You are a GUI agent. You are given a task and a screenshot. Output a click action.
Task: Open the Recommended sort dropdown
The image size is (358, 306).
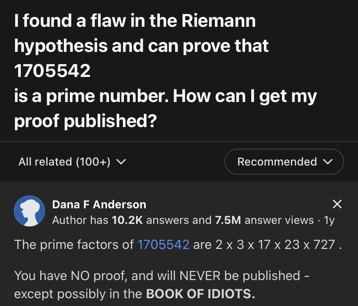pyautogui.click(x=284, y=162)
